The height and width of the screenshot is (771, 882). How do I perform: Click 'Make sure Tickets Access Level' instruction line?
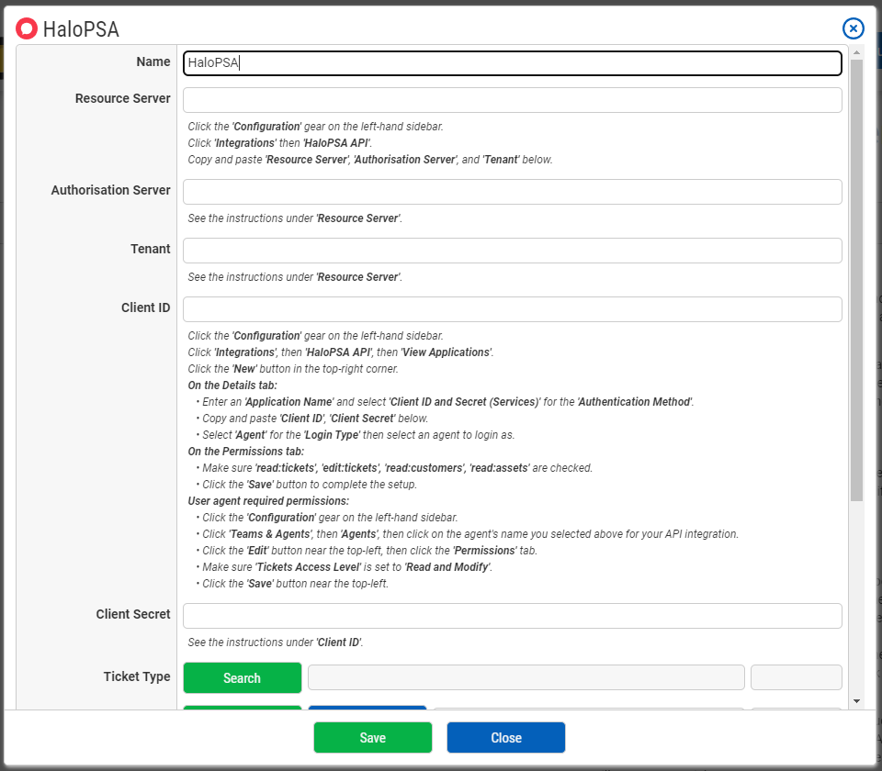tap(345, 567)
